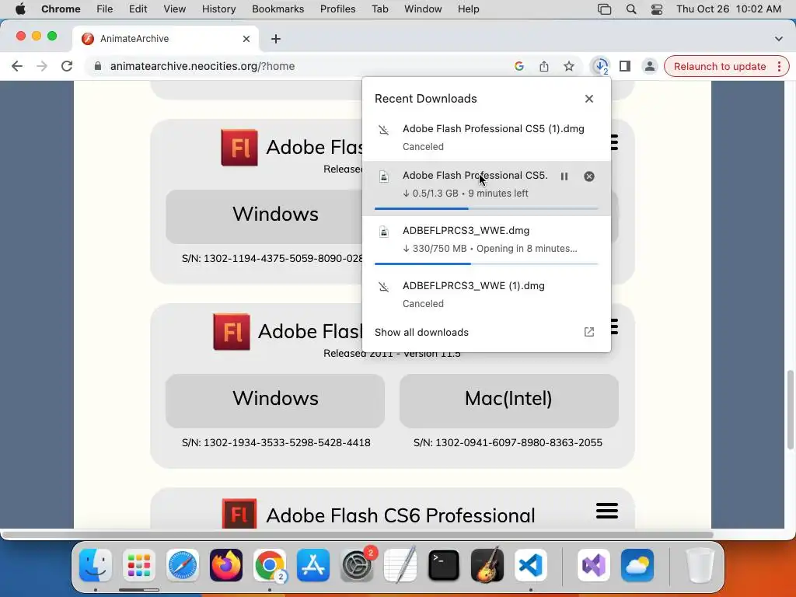Click the canceled icon of ADBEFLPRCS3_WWE (1).dmg
The image size is (796, 597).
384,287
